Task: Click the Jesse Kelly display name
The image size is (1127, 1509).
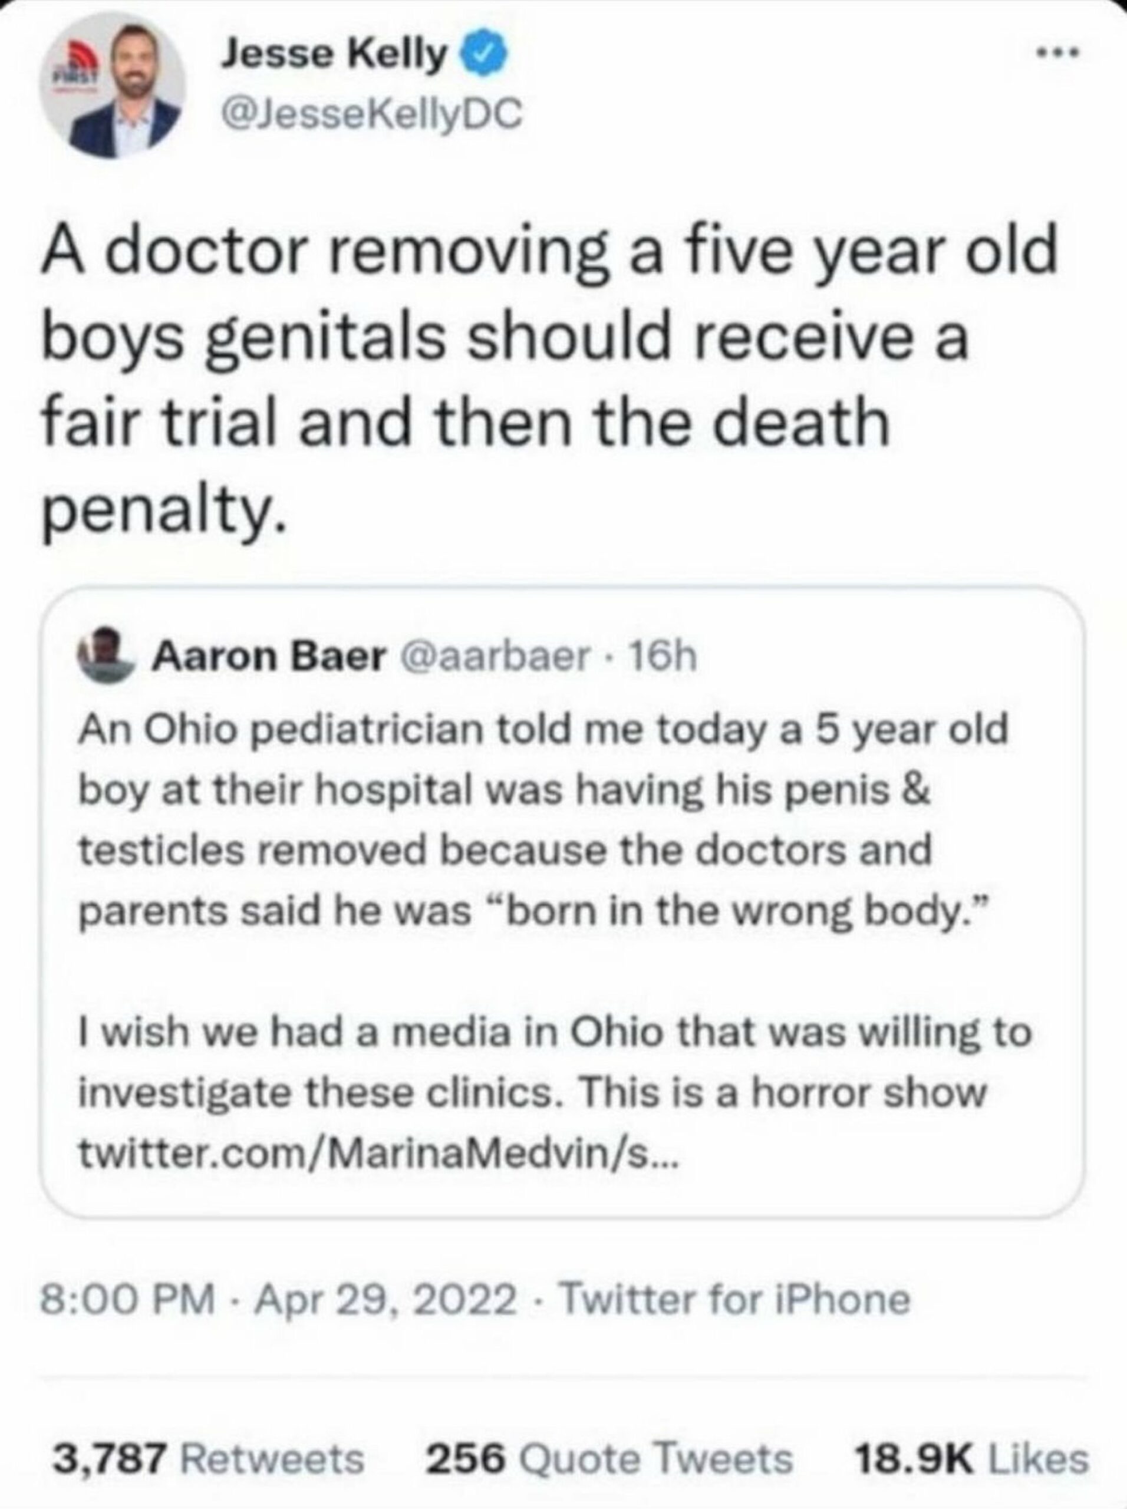Action: [334, 55]
